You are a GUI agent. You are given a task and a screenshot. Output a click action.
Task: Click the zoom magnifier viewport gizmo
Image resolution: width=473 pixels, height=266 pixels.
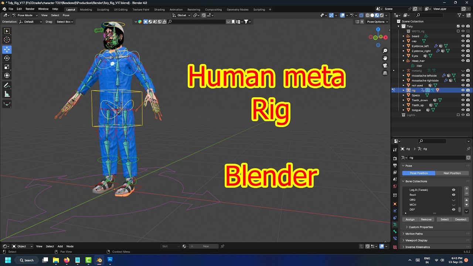tap(385, 51)
